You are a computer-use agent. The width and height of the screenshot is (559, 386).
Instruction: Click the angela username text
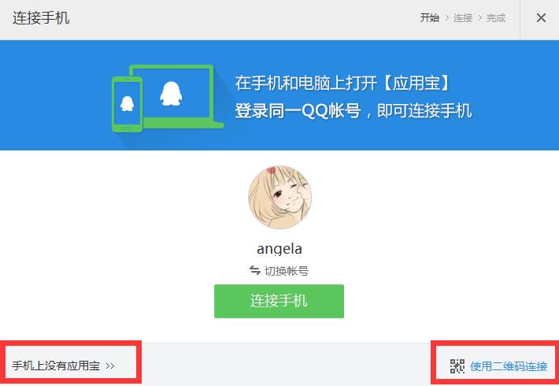pyautogui.click(x=279, y=249)
